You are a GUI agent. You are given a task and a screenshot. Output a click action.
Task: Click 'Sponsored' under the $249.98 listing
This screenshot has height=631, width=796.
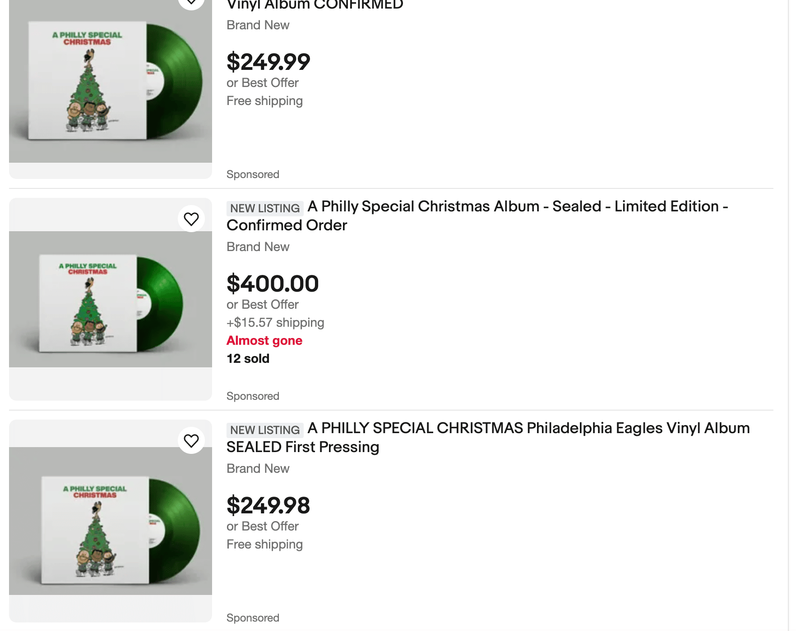253,618
